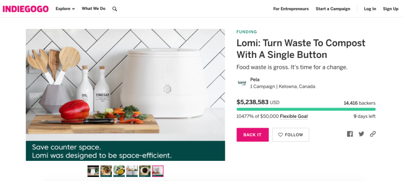Select the second gallery thumbnail

click(106, 171)
